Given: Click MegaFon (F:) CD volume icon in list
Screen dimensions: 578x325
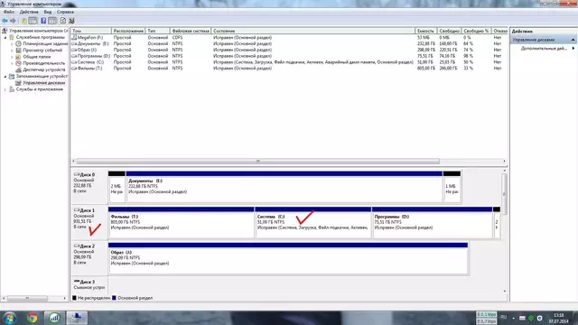Looking at the screenshot, I should coord(74,37).
